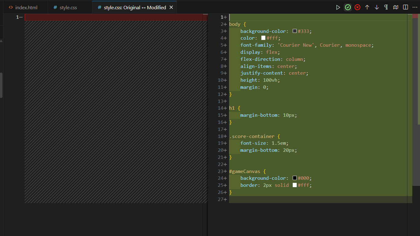
Task: Click the Run play triangle icon
Action: tap(338, 7)
